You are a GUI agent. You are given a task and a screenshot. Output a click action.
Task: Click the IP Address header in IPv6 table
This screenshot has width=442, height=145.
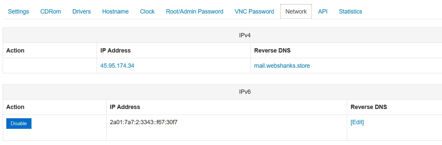pos(125,107)
